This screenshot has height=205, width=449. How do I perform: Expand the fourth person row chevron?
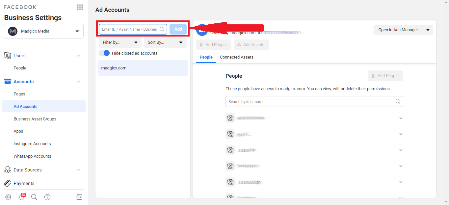[401, 166]
